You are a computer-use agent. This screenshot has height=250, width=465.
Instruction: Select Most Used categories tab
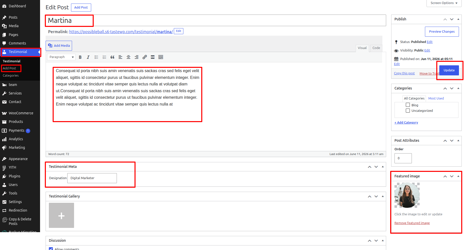436,98
